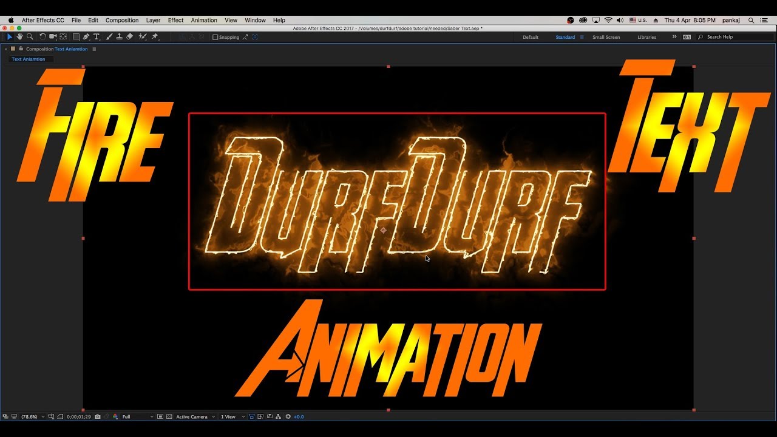Open the Apple menu
Image resolution: width=777 pixels, height=437 pixels.
pos(11,20)
